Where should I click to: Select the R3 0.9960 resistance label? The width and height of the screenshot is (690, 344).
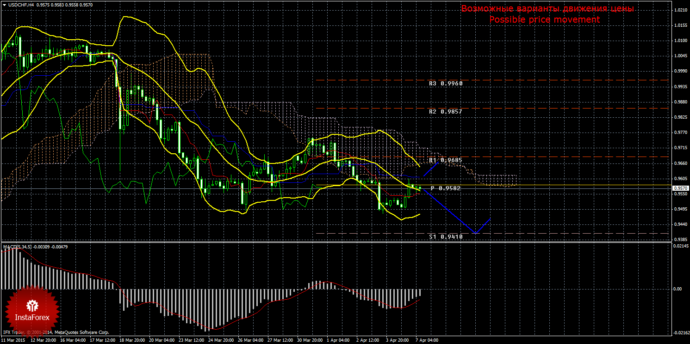[445, 84]
